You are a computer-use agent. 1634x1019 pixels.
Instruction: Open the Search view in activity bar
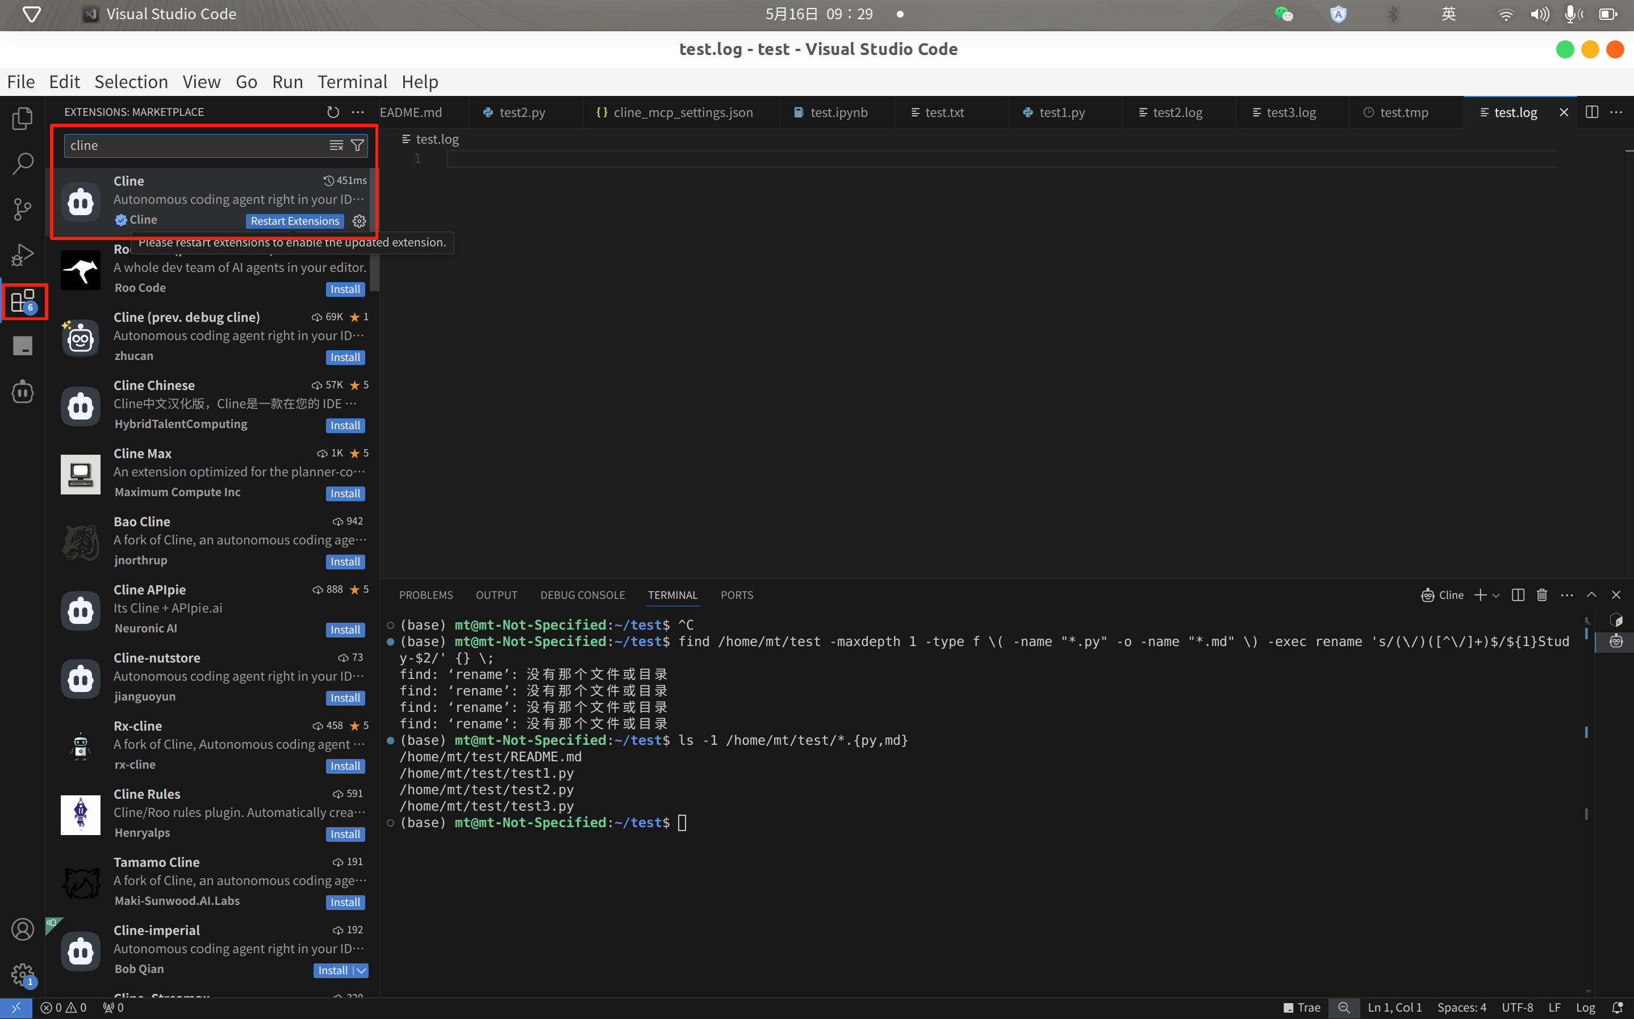click(22, 163)
